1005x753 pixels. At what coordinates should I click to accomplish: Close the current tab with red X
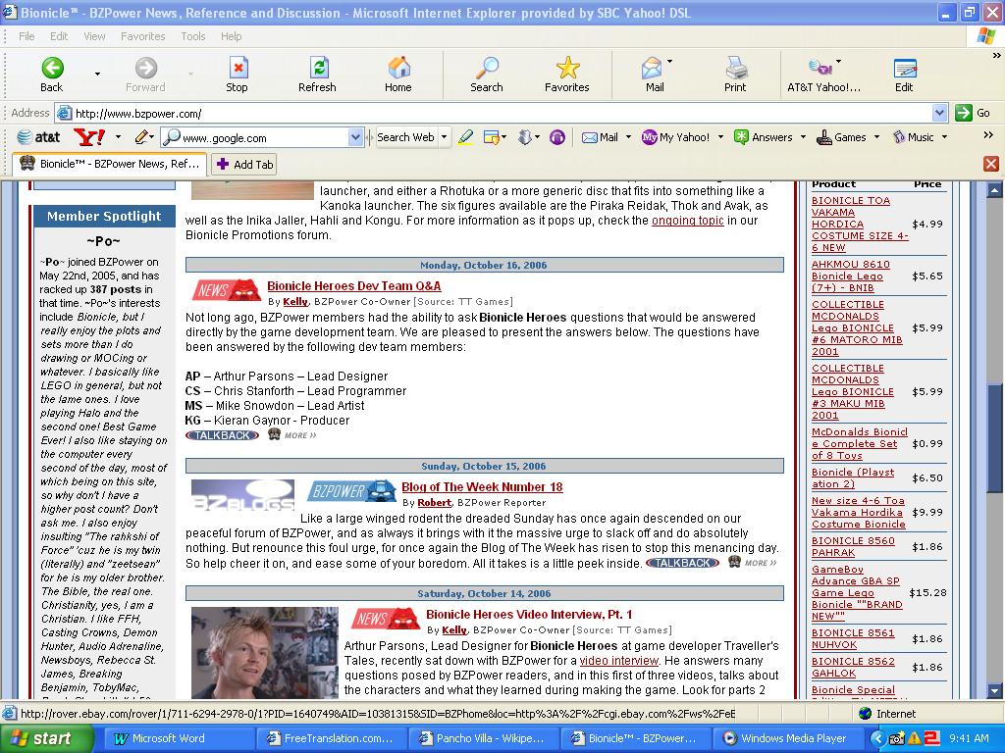click(991, 164)
